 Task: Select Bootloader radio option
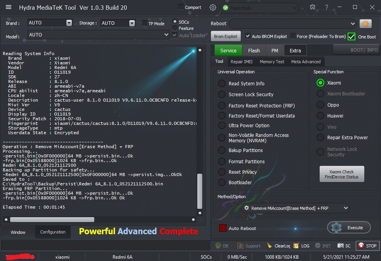(x=222, y=182)
